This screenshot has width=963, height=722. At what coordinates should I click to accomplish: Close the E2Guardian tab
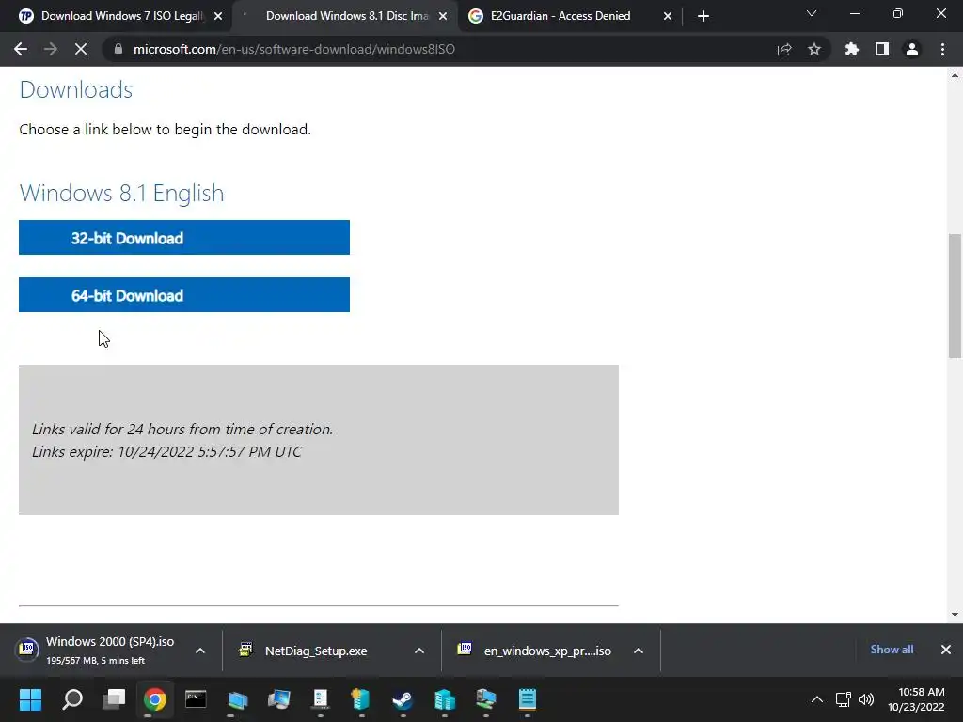(668, 16)
